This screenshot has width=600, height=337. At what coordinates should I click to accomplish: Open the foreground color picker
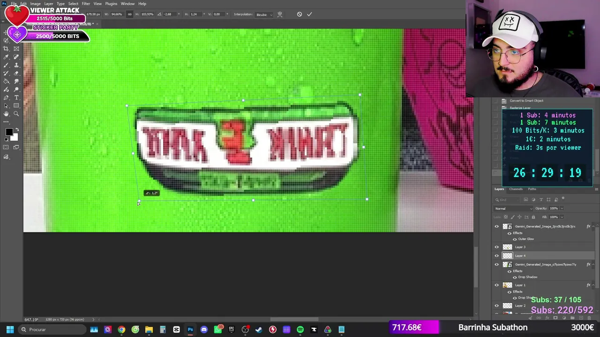(x=9, y=132)
